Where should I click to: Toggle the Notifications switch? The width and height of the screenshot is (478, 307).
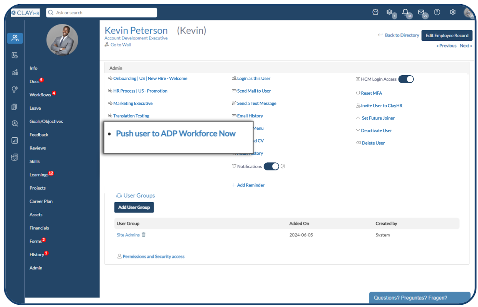click(271, 166)
